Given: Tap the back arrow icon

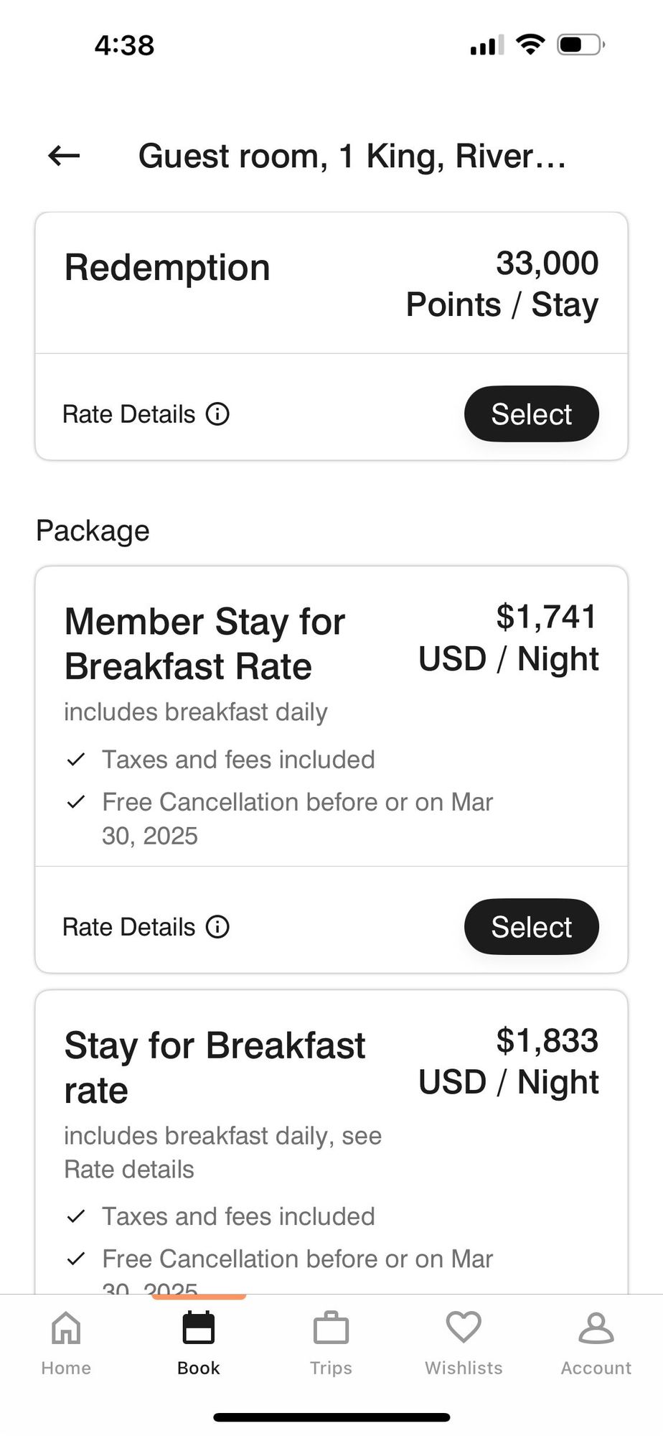Looking at the screenshot, I should [x=64, y=156].
